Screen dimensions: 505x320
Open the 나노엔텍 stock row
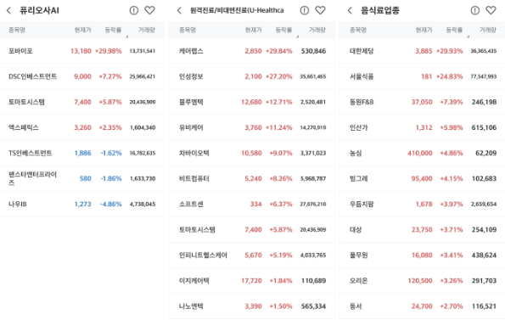pyautogui.click(x=251, y=306)
